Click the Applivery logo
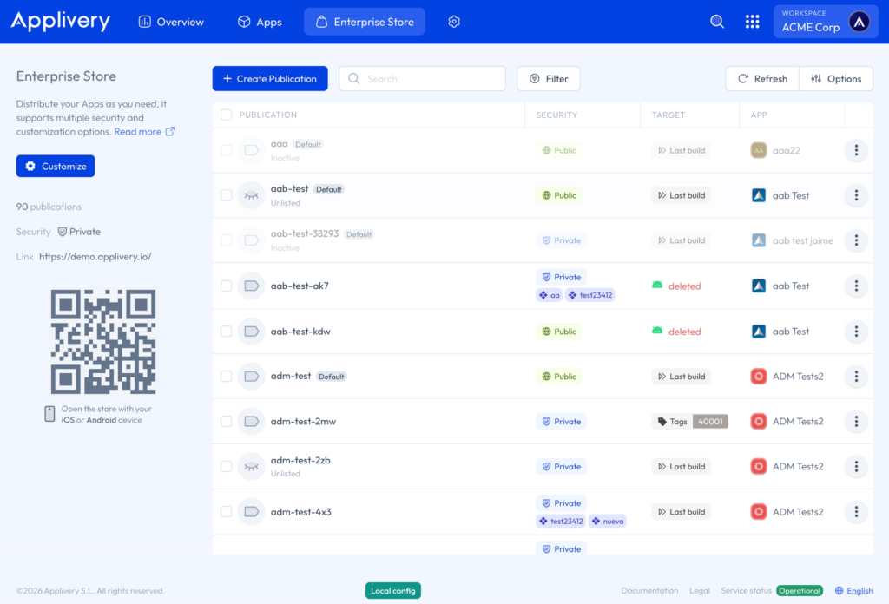The height and width of the screenshot is (604, 889). tap(61, 22)
